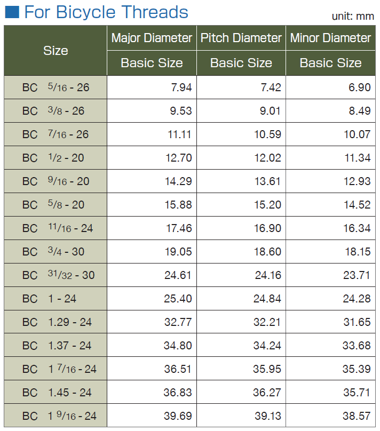Click pitch diameter value 18.60

click(267, 252)
